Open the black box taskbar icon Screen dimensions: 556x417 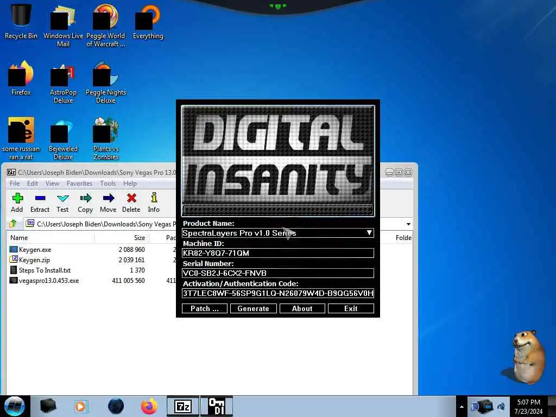48,406
